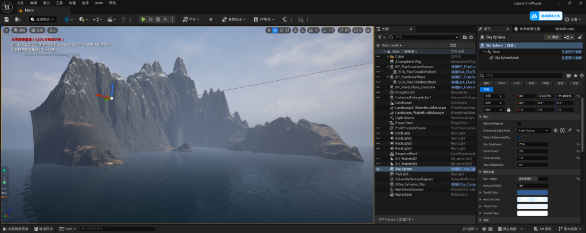Click the Horizon Color swatch

tap(532, 200)
